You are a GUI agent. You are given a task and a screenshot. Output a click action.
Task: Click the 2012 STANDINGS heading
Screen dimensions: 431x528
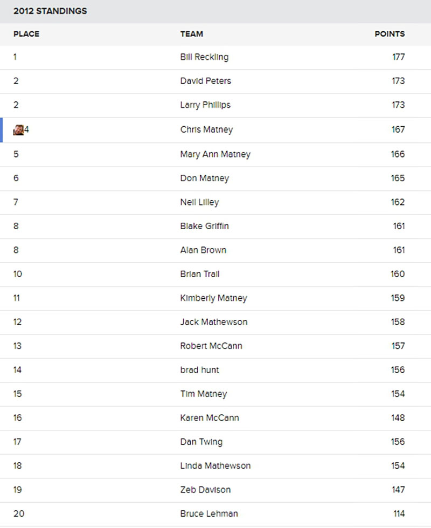[50, 11]
